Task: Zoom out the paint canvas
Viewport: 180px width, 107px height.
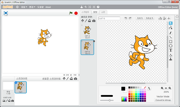Action: pos(162,88)
